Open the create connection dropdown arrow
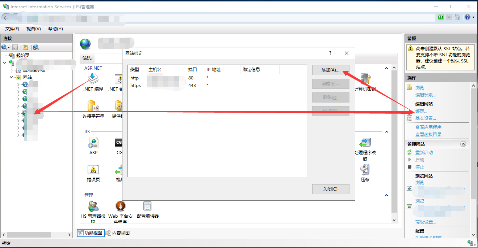Viewport: 478px width, 248px height. (x=9, y=48)
